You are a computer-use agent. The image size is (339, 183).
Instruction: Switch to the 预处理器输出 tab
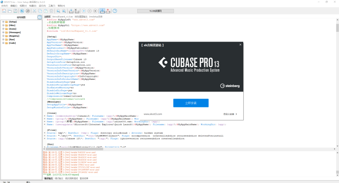click(x=81, y=17)
